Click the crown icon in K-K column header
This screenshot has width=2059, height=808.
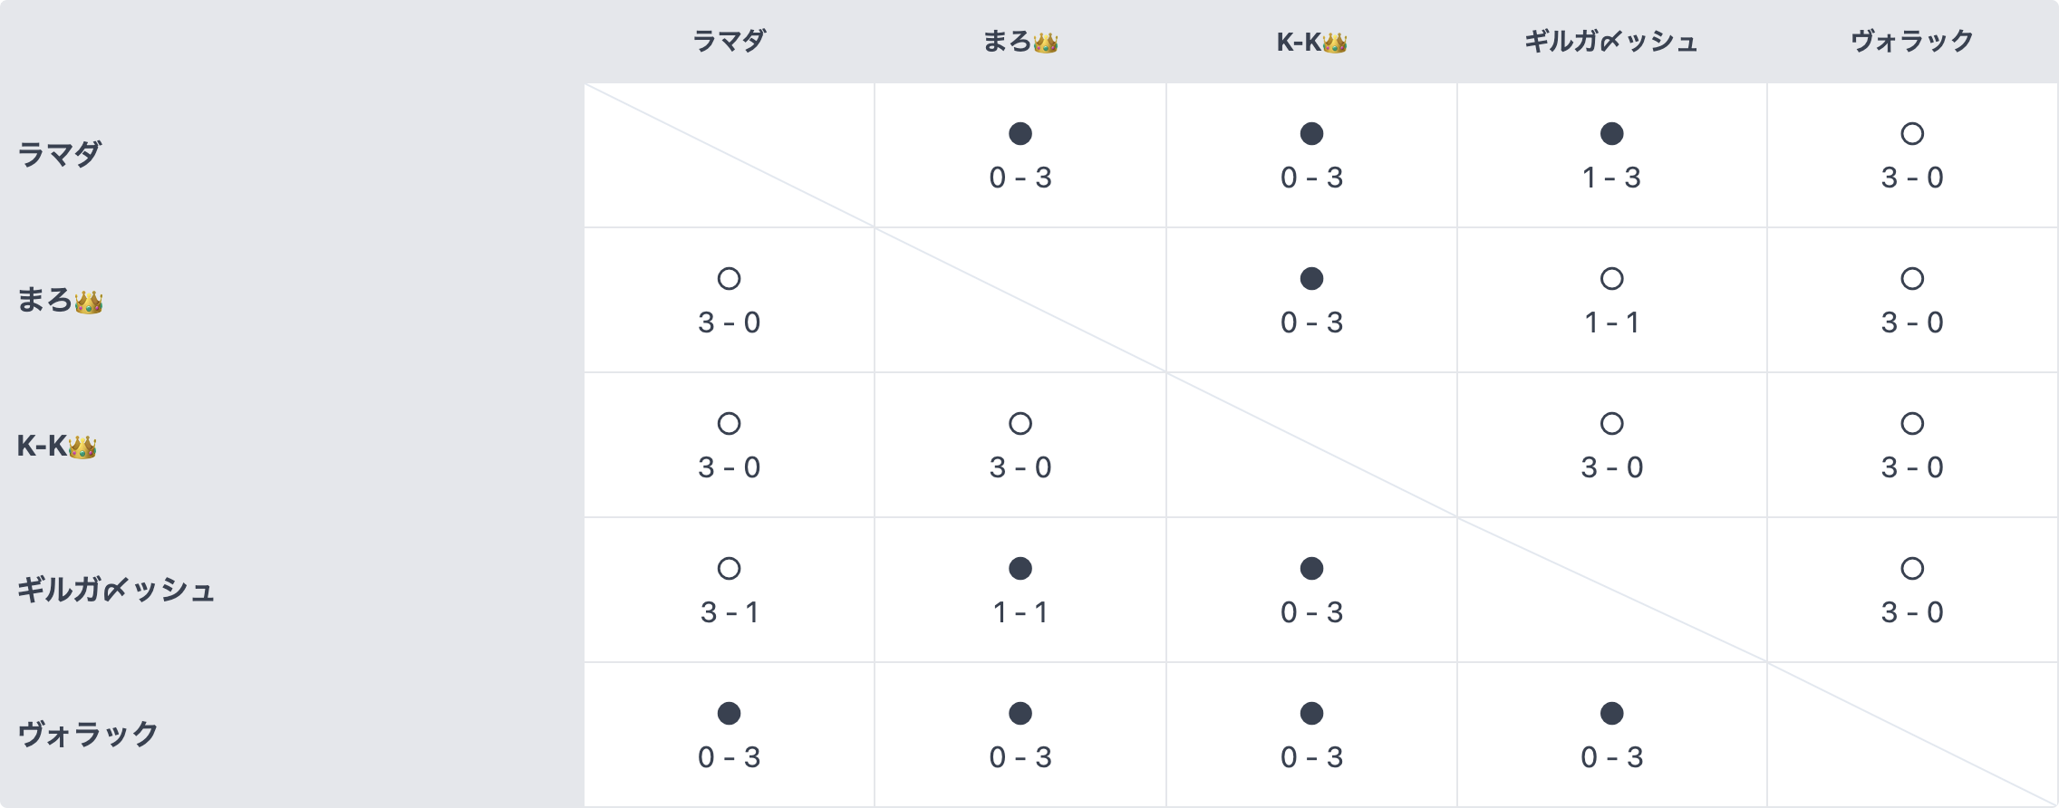click(1335, 43)
